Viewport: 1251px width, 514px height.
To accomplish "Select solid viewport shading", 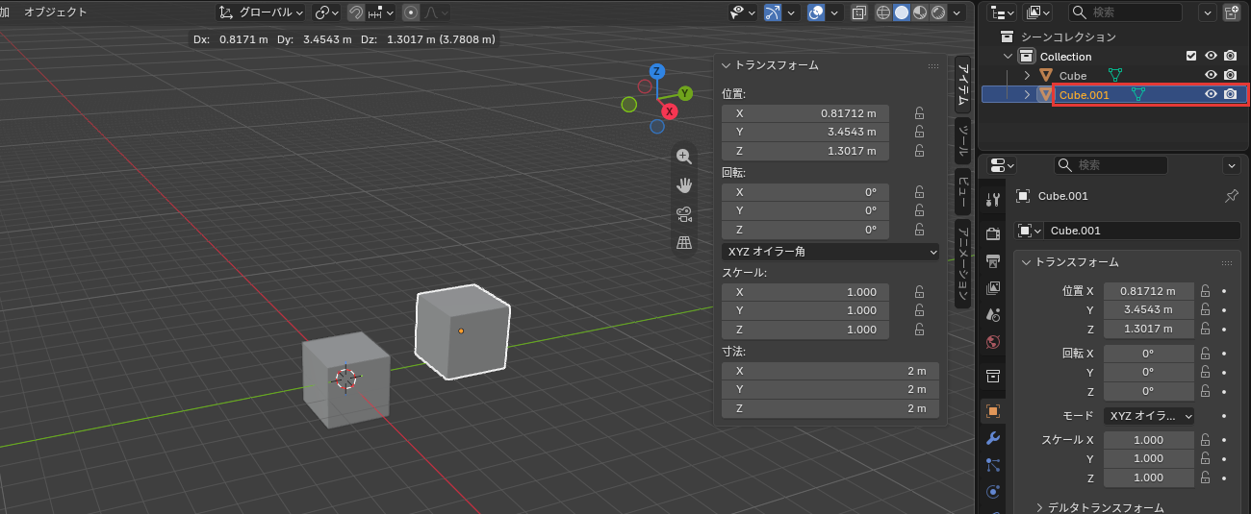I will pyautogui.click(x=902, y=12).
